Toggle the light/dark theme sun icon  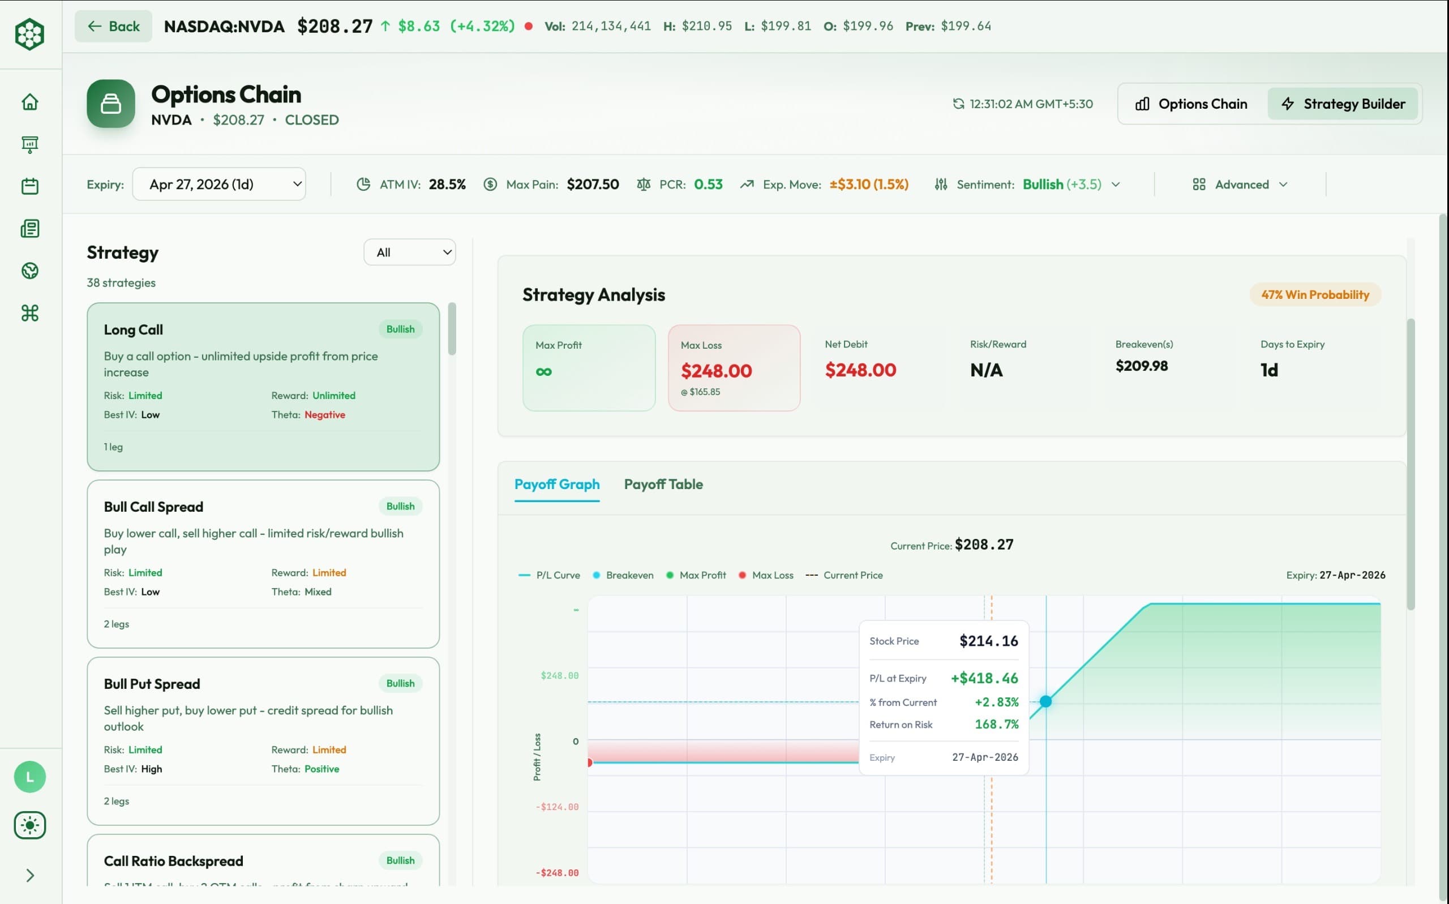[30, 825]
